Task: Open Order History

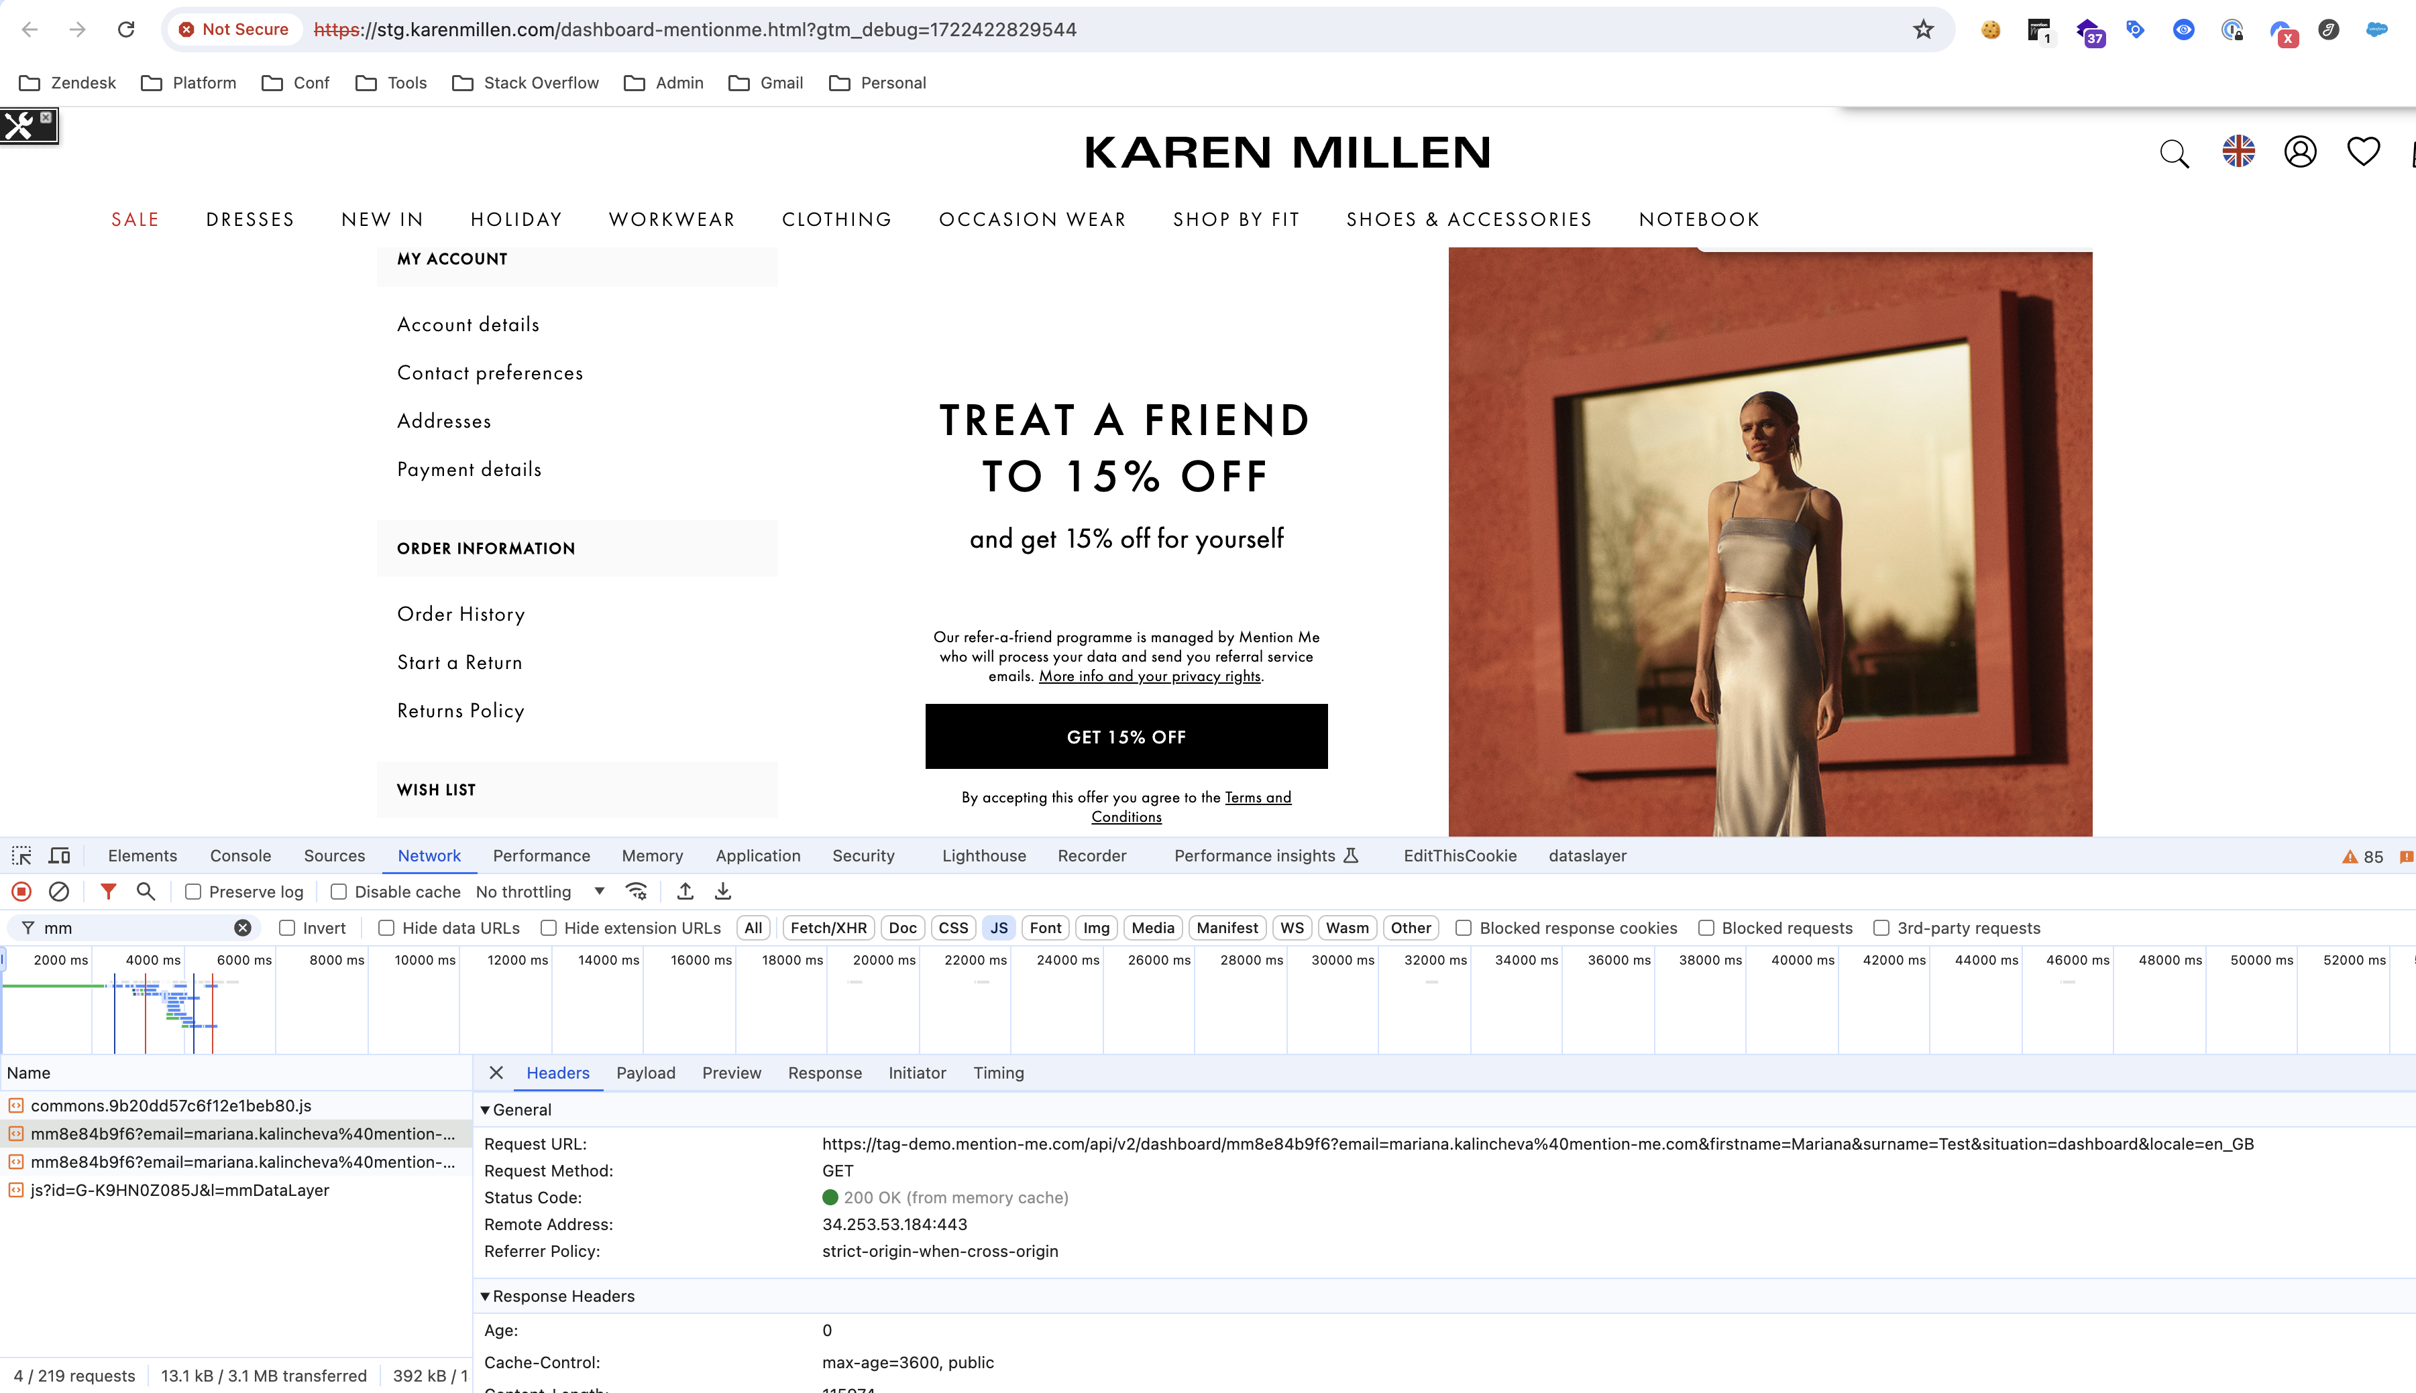Action: tap(460, 614)
